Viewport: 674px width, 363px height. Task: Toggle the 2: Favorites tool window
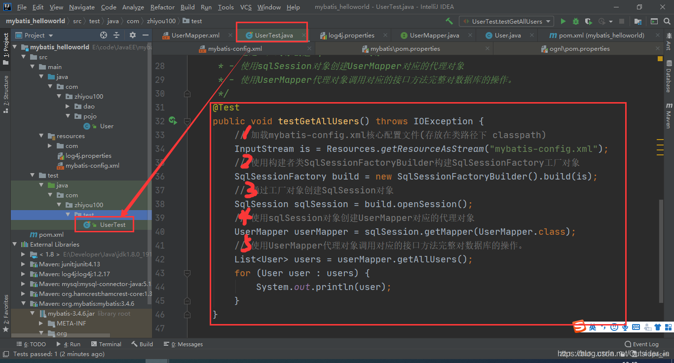tap(6, 313)
